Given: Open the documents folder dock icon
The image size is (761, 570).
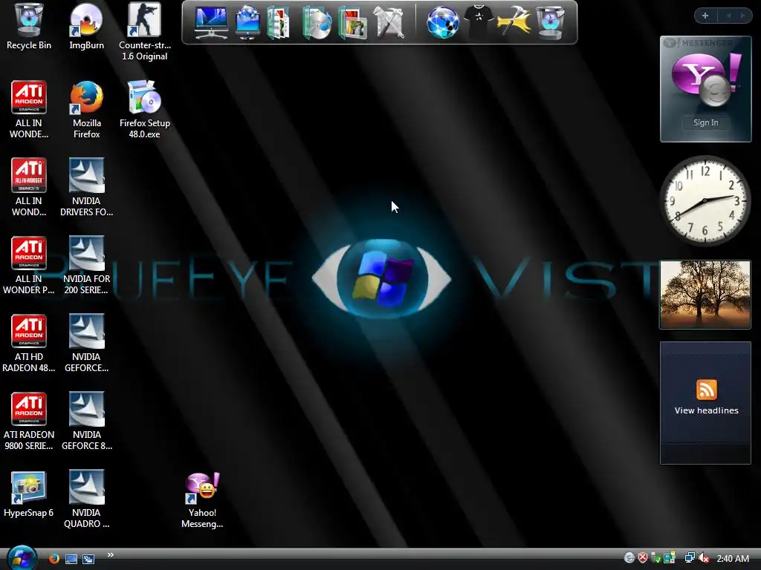Looking at the screenshot, I should point(279,22).
